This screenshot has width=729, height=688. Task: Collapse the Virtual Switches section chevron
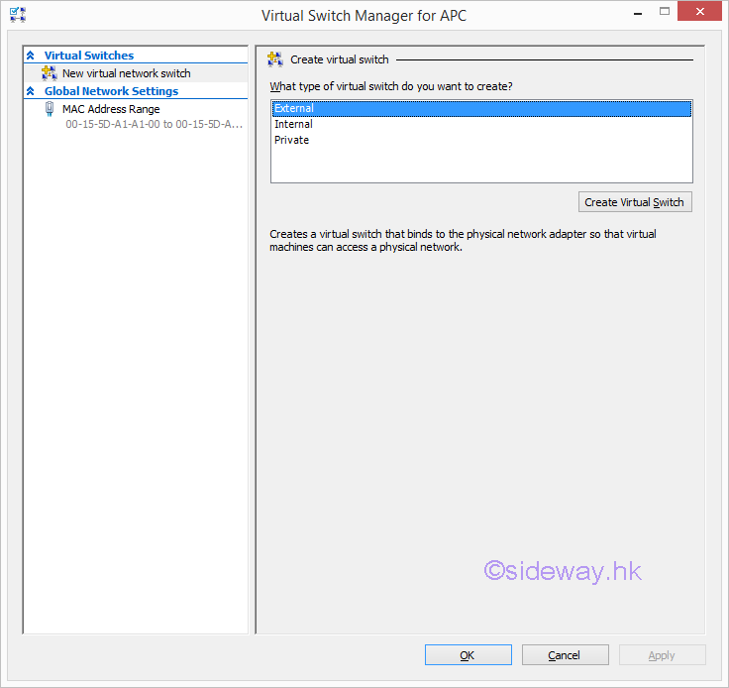click(x=31, y=56)
